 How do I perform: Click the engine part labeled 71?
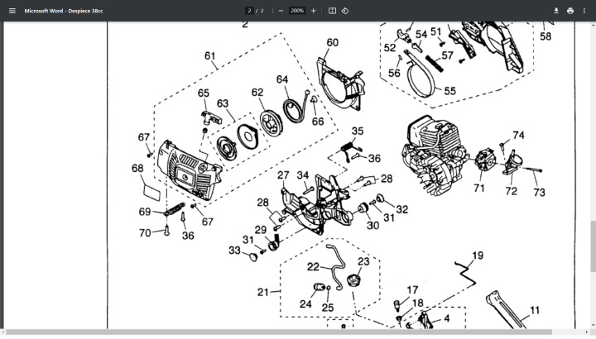[478, 189]
